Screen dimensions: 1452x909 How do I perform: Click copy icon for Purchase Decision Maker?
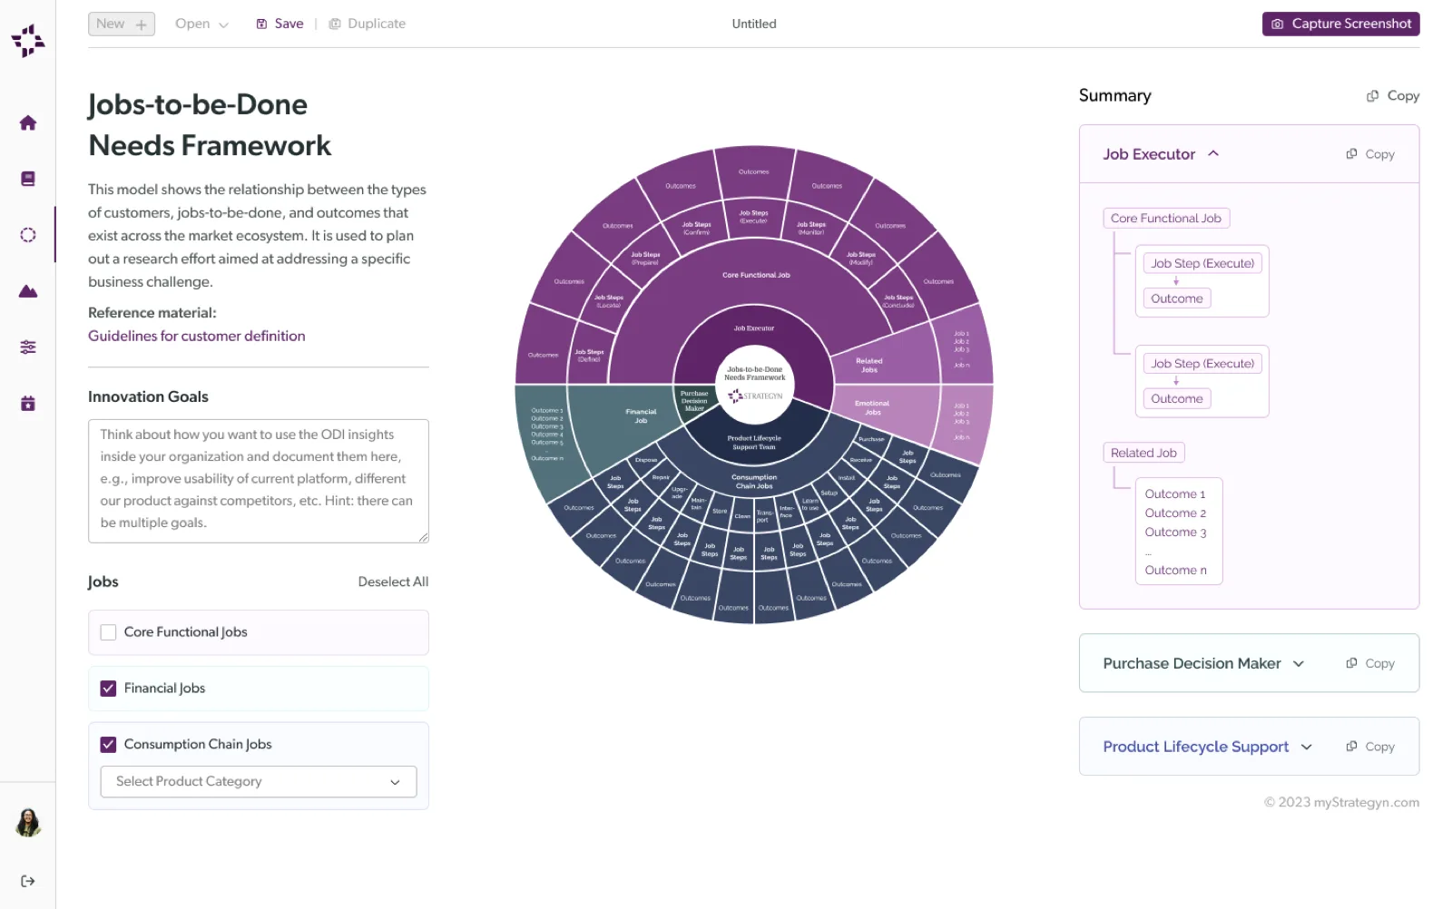click(x=1352, y=663)
